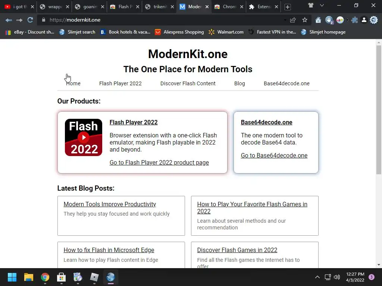The width and height of the screenshot is (382, 286).
Task: Click the scrollbar down arrow
Action: pyautogui.click(x=379, y=265)
